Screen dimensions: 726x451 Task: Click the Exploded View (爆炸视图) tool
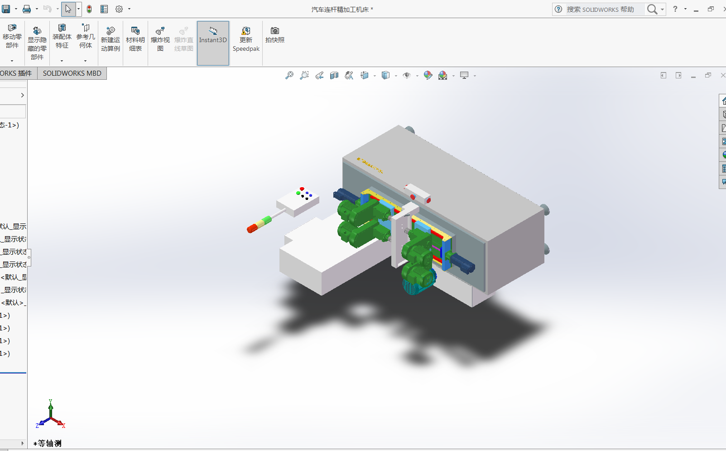coord(160,39)
